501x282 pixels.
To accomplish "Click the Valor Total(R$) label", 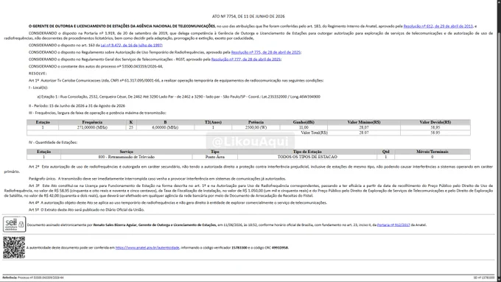I will [x=314, y=133].
